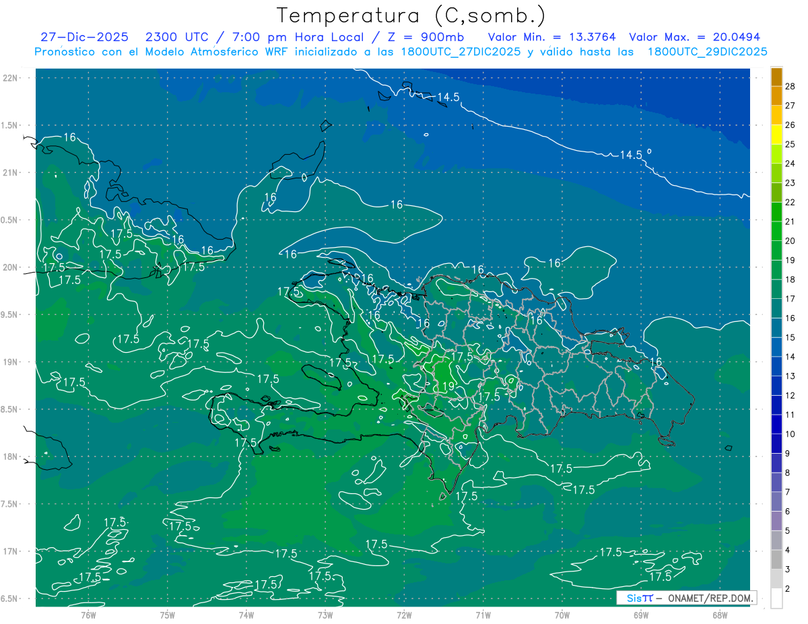This screenshot has width=808, height=624.
Task: Click the '73W' longitude label
Action: coord(325,615)
